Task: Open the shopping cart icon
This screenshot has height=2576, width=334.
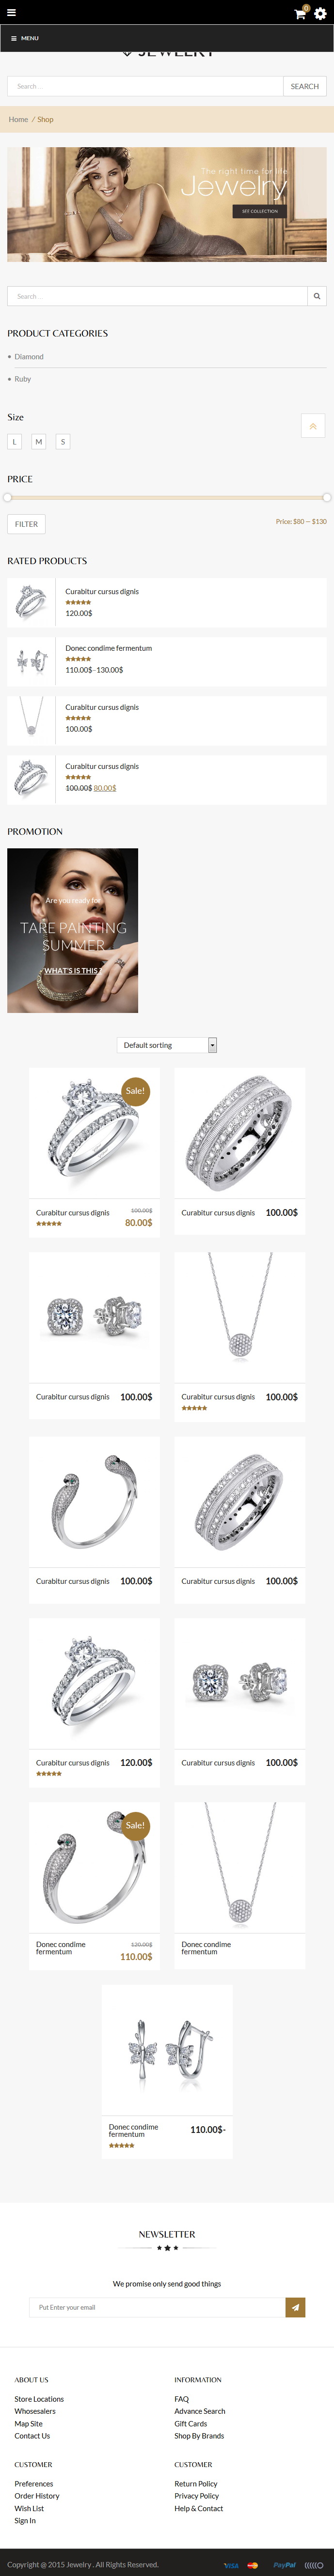Action: [299, 13]
